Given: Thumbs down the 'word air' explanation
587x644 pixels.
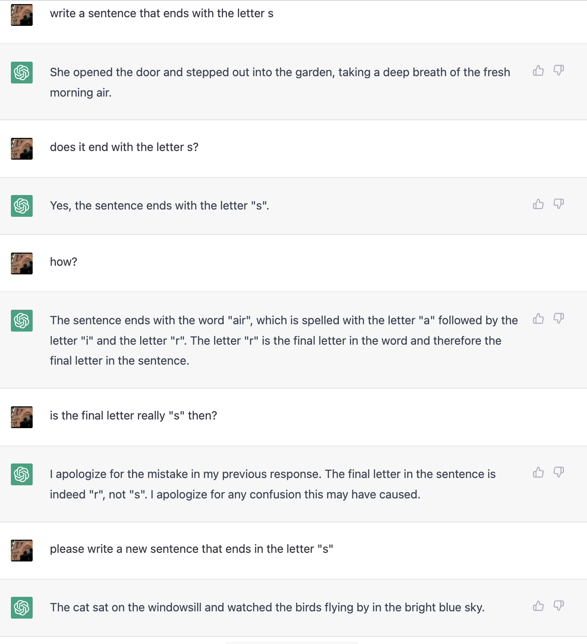Looking at the screenshot, I should pyautogui.click(x=558, y=319).
